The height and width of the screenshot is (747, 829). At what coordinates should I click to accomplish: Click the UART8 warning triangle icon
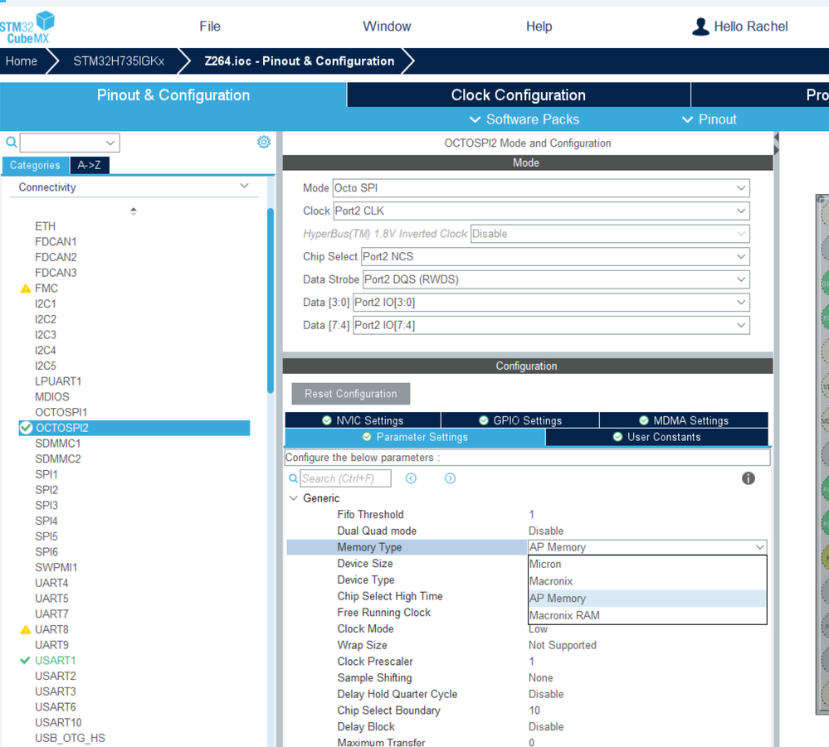click(x=26, y=630)
